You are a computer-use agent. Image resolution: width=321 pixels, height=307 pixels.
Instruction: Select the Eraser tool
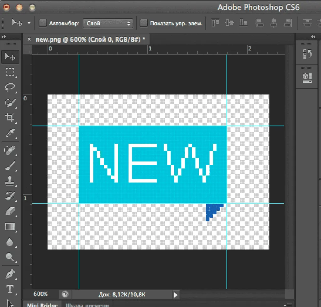(10, 211)
